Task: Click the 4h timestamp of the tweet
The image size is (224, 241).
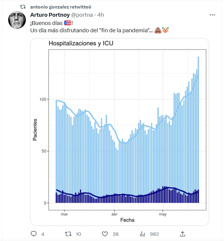Action: tap(101, 15)
